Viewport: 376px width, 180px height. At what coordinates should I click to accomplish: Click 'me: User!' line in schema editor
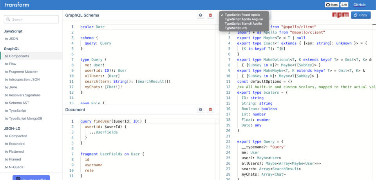pyautogui.click(x=94, y=65)
